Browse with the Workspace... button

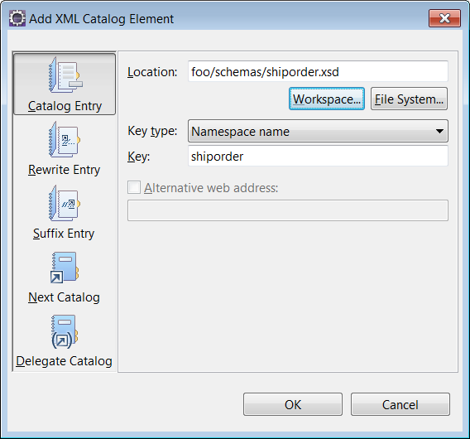327,99
